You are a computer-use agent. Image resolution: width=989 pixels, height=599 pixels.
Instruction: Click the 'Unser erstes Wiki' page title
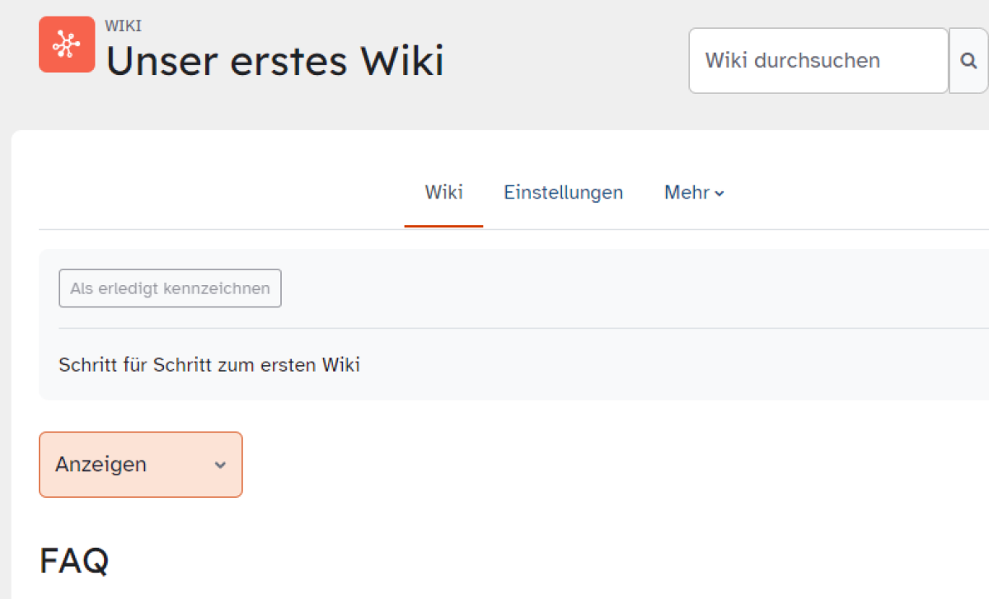pyautogui.click(x=275, y=61)
